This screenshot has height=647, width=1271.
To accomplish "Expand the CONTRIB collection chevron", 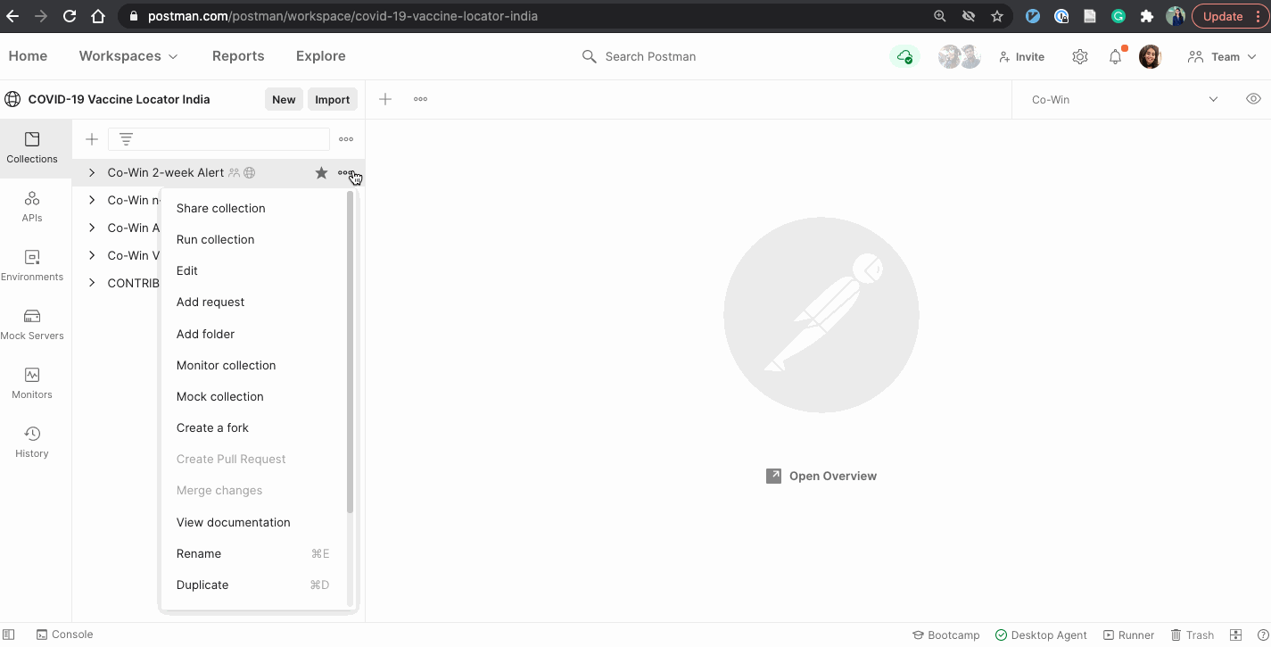I will click(91, 283).
